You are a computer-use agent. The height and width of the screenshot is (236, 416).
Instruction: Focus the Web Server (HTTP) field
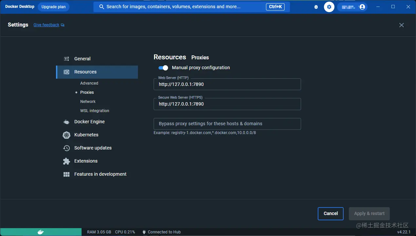coord(227,84)
